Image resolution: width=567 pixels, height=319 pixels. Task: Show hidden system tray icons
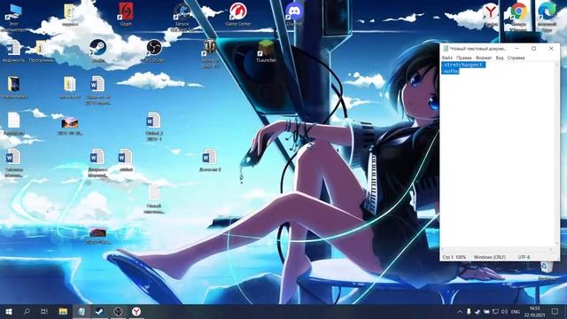tap(460, 312)
